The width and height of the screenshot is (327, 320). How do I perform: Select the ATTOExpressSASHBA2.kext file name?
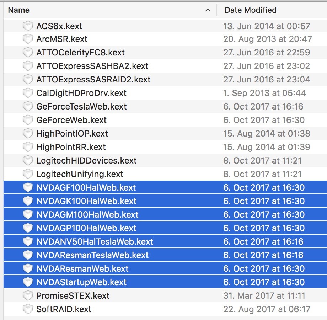point(92,66)
